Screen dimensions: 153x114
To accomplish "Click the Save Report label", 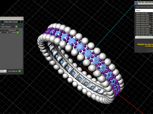I will coord(6,27).
